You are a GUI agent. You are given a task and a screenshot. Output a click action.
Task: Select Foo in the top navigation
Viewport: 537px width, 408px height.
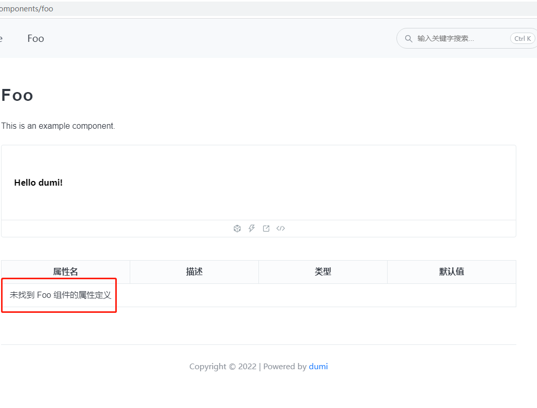[x=35, y=38]
